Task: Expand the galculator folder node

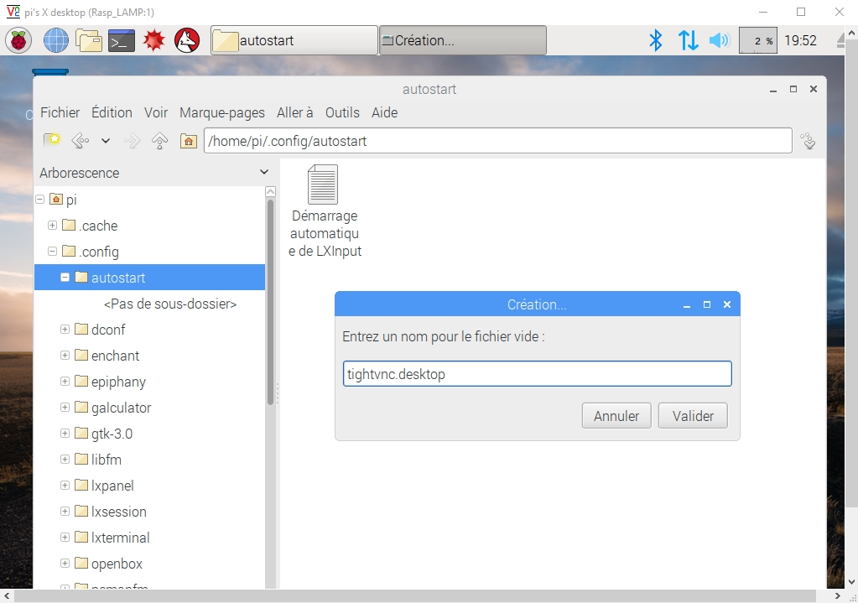Action: [x=65, y=407]
